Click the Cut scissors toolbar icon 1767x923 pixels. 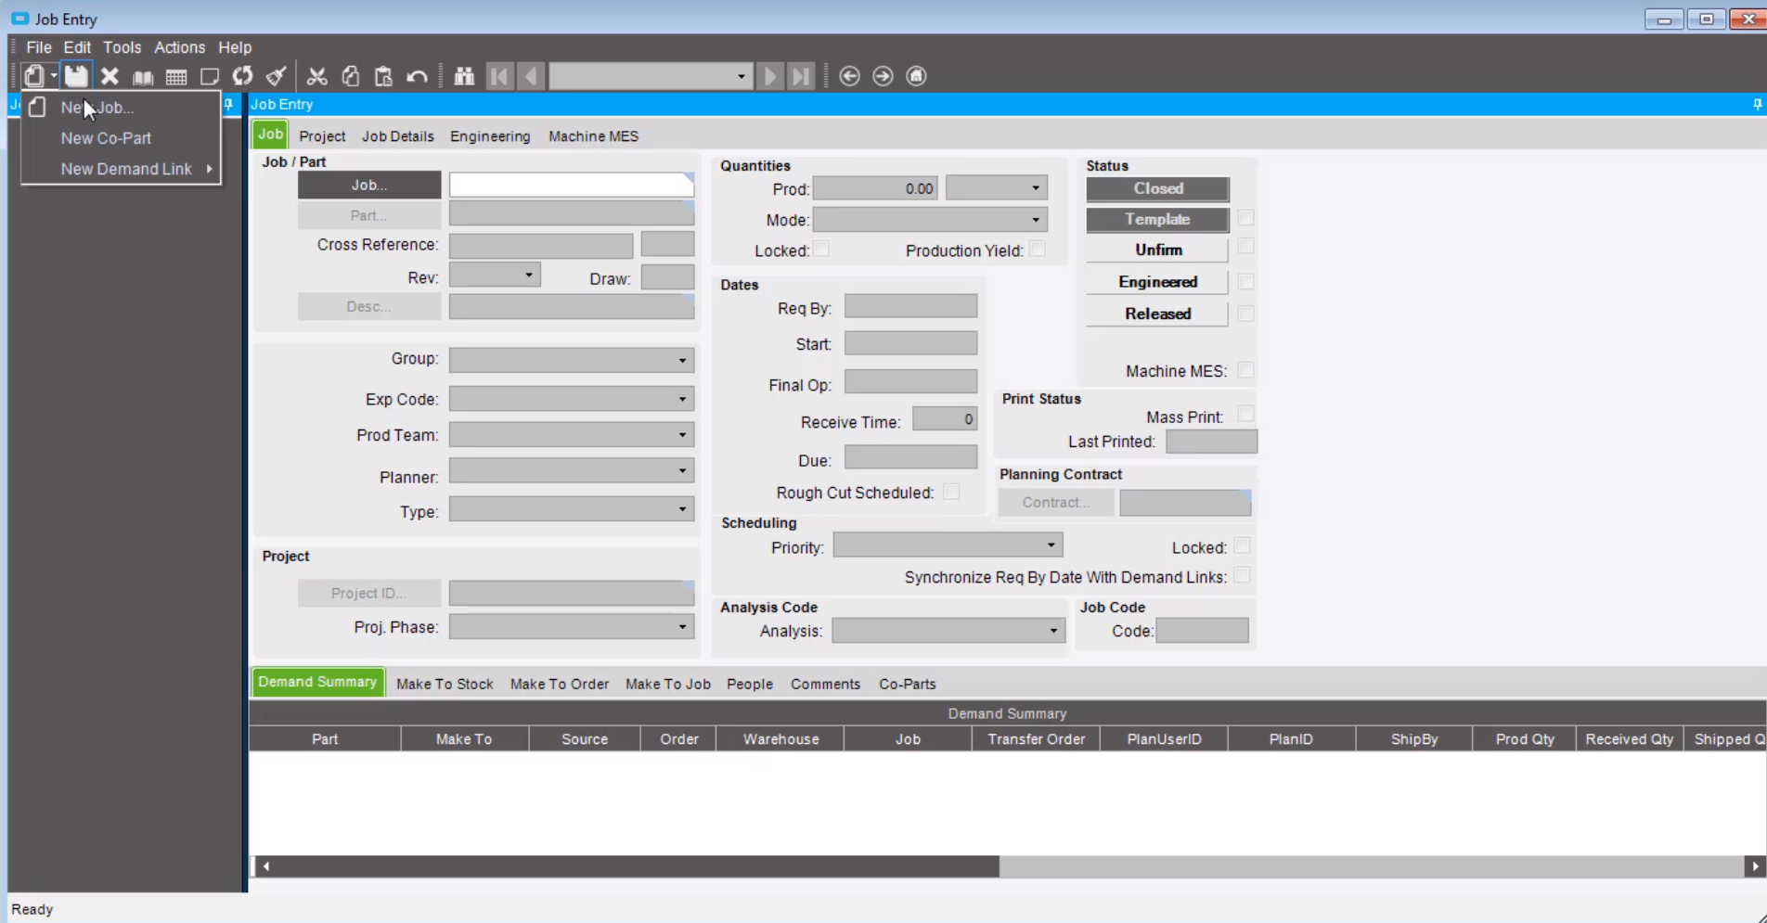coord(316,76)
